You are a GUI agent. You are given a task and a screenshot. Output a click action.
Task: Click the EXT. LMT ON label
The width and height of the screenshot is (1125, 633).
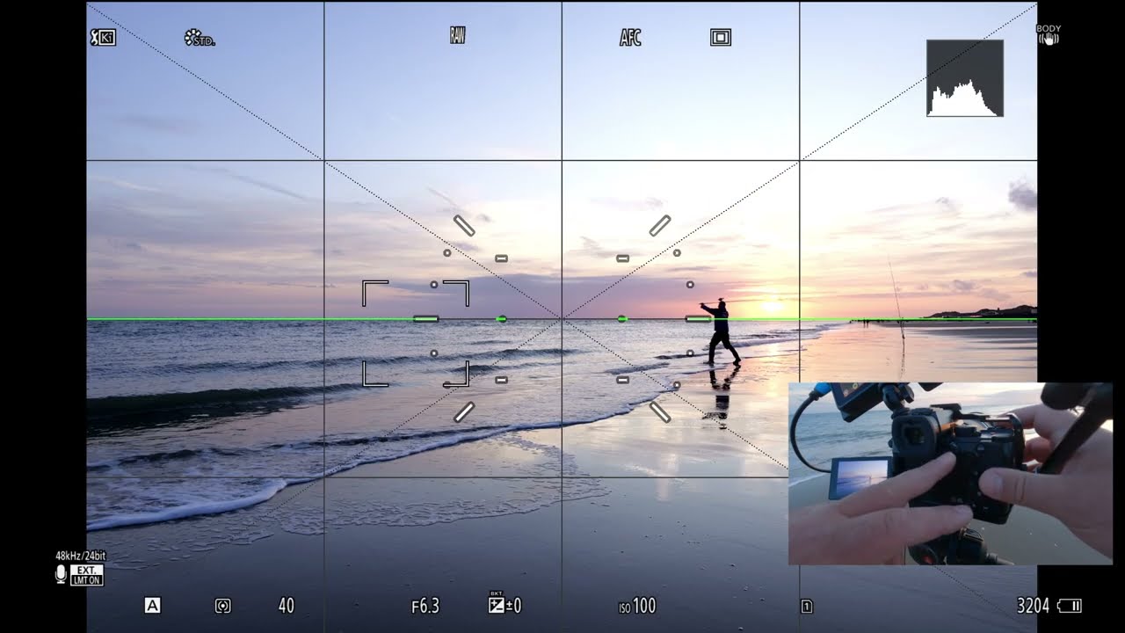87,575
